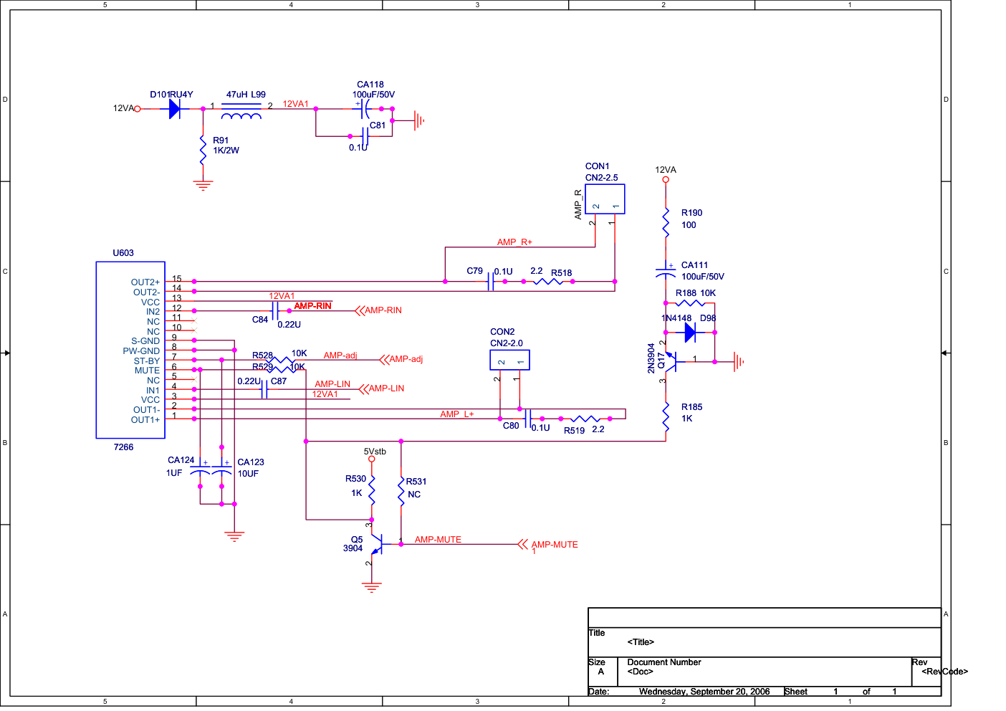Select the CON2 CN2-2.0 connector
Screen dimensions: 1006x711
click(509, 360)
